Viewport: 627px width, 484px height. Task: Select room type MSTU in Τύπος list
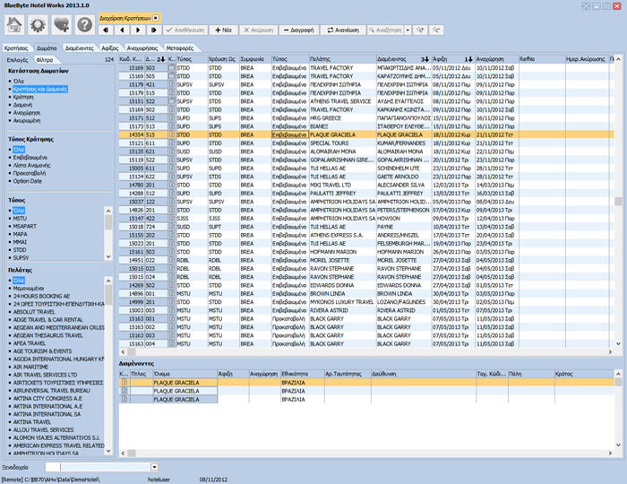pos(20,219)
